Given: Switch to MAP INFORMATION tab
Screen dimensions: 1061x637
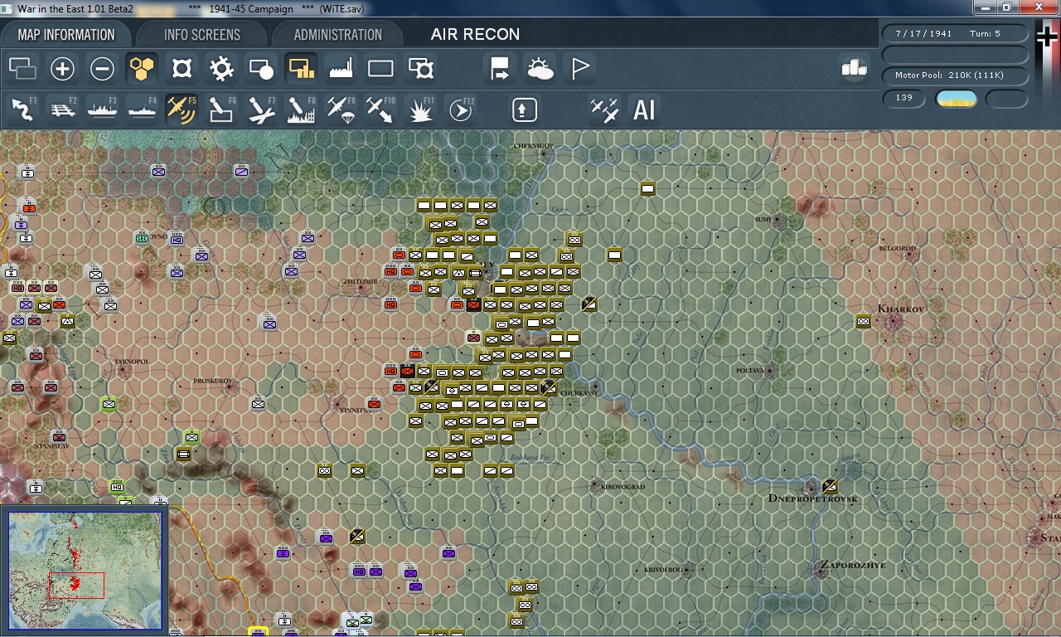Looking at the screenshot, I should click(x=66, y=35).
